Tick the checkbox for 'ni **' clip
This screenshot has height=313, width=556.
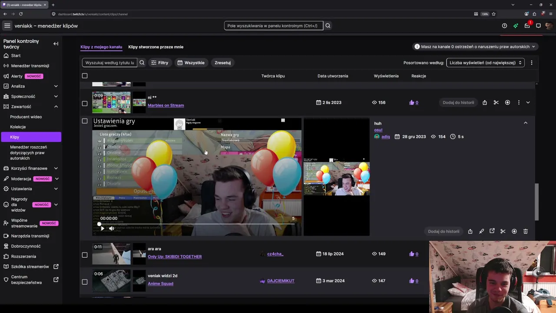pos(85,103)
